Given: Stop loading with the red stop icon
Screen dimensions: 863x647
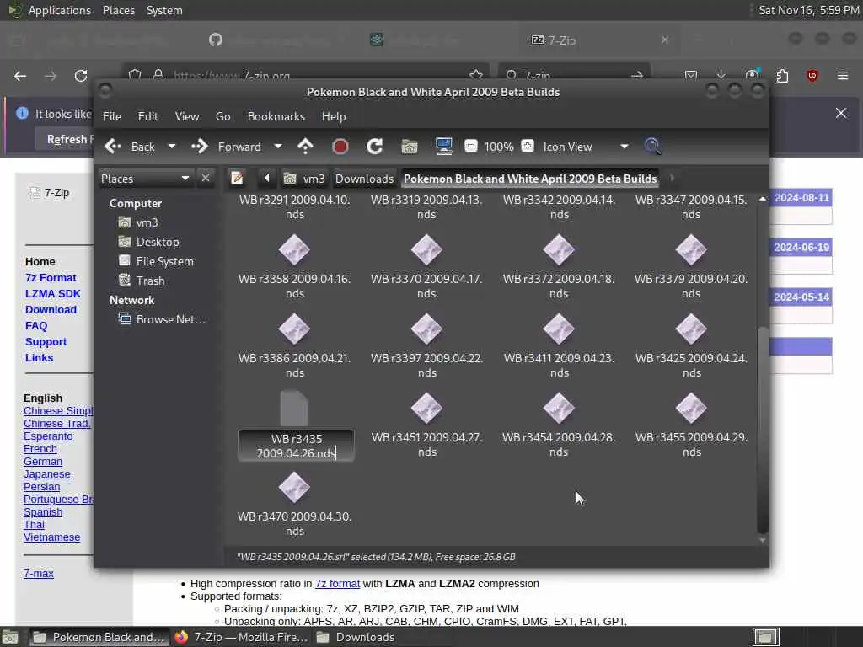Looking at the screenshot, I should (x=340, y=147).
